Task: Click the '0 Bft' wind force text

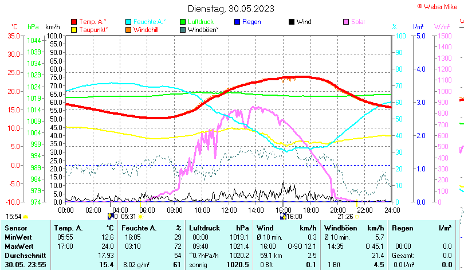Action: click(x=266, y=265)
